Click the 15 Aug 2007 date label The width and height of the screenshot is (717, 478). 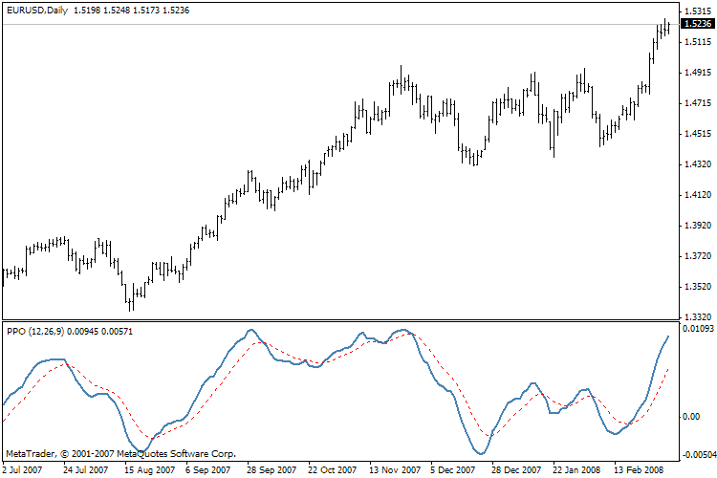(x=149, y=470)
